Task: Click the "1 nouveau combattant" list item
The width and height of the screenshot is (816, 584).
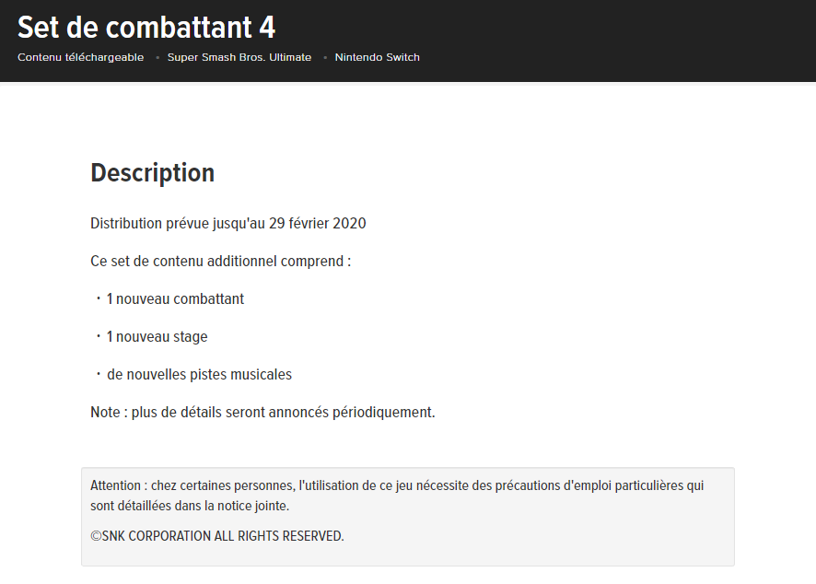Action: click(x=175, y=298)
